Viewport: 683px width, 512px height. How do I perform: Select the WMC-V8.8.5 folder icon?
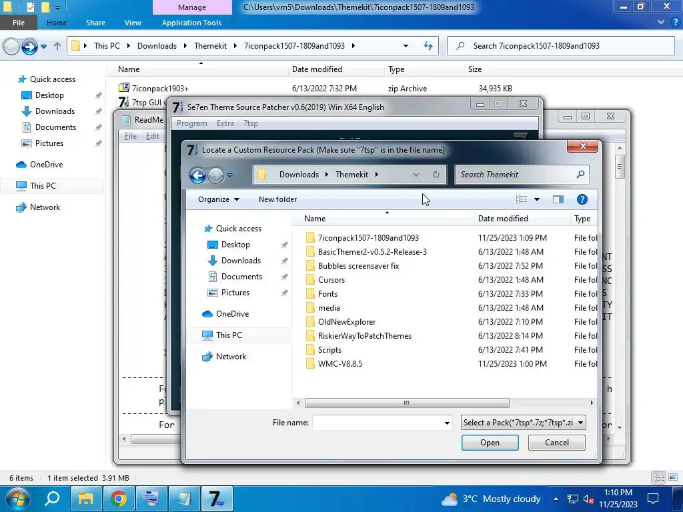point(310,363)
